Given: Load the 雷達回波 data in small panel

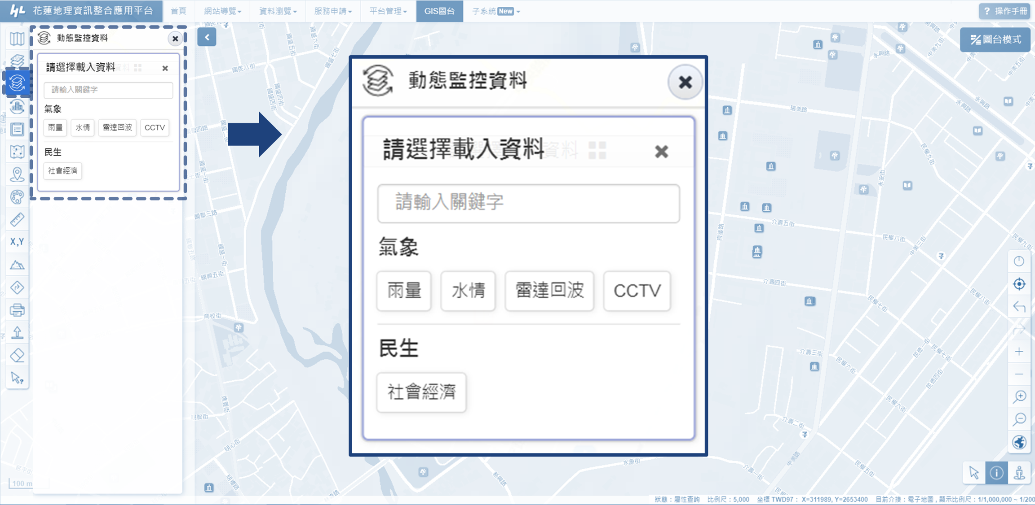Looking at the screenshot, I should click(117, 128).
